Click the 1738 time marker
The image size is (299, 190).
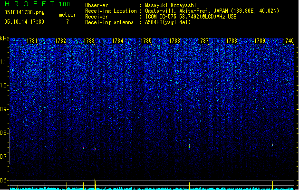pyautogui.click(x=231, y=41)
